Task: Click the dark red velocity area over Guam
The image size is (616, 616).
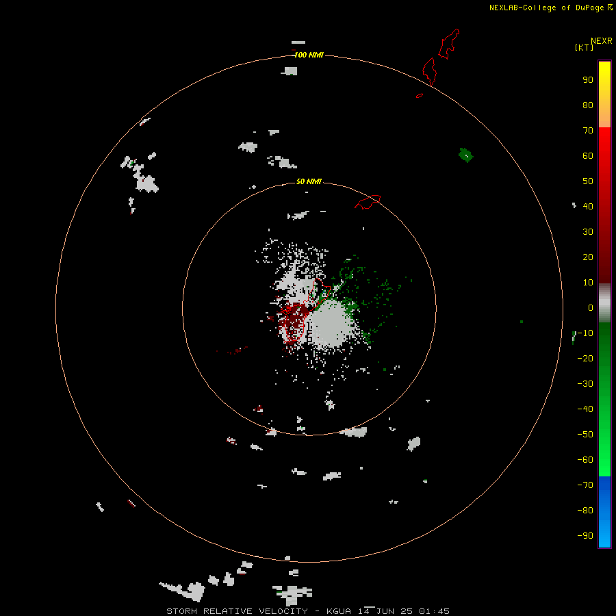Action: [x=294, y=320]
